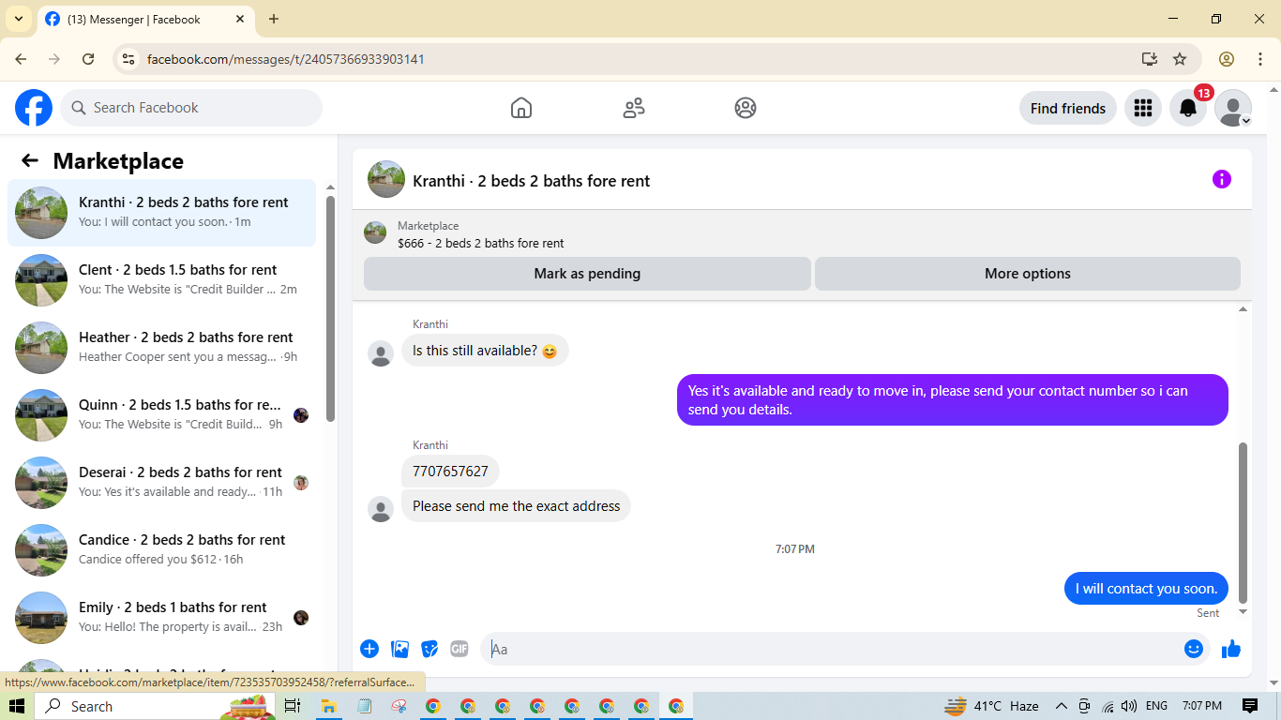Click Kranthi's listing thumbnail in chat header
Screen dimensions: 1281x720
point(386,179)
